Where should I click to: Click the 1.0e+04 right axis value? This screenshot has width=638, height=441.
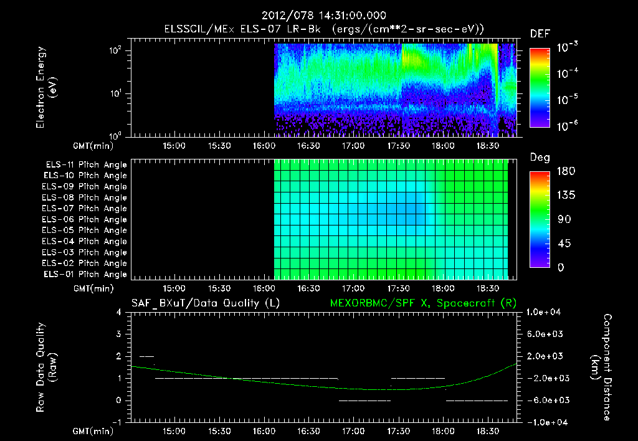[543, 313]
